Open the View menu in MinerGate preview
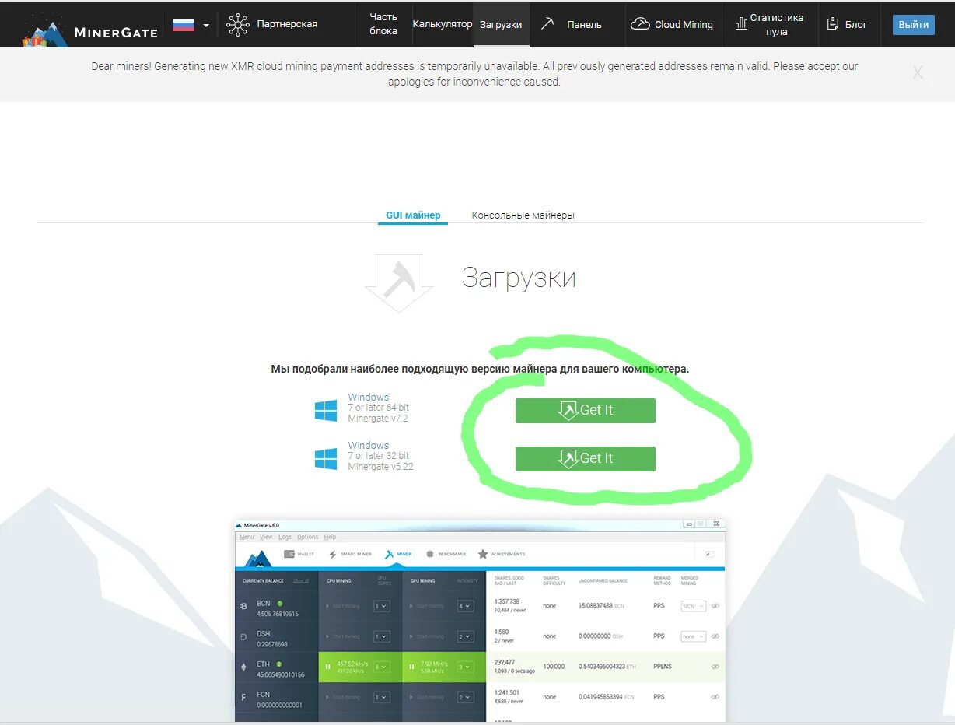955x725 pixels. click(x=266, y=537)
